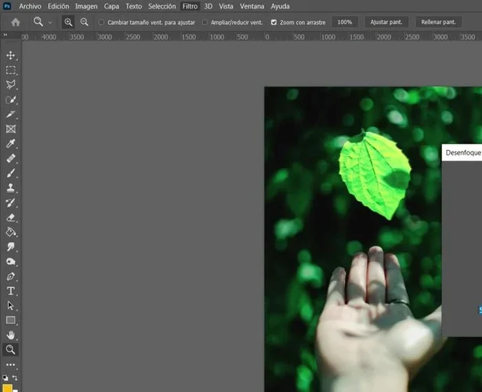Viewport: 482px width, 392px height.
Task: Open the 3D menu
Action: click(208, 6)
